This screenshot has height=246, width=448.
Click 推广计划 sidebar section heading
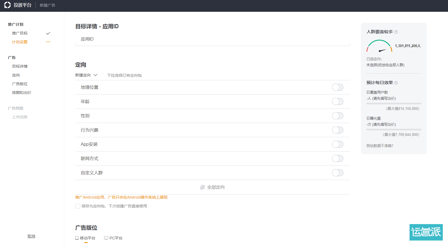pyautogui.click(x=16, y=24)
